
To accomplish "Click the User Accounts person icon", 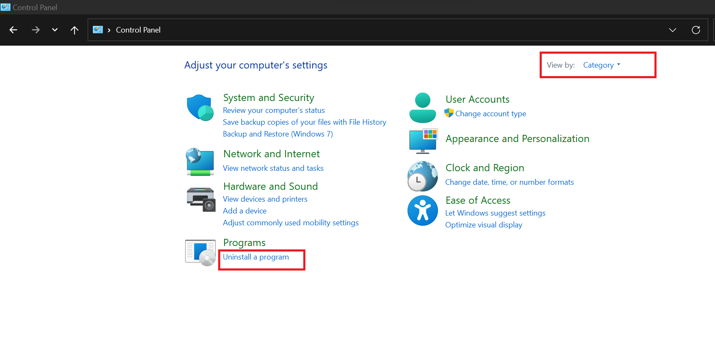I will pyautogui.click(x=423, y=108).
